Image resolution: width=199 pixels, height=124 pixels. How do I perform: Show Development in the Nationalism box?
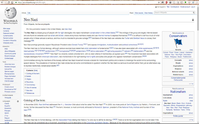click(191, 95)
